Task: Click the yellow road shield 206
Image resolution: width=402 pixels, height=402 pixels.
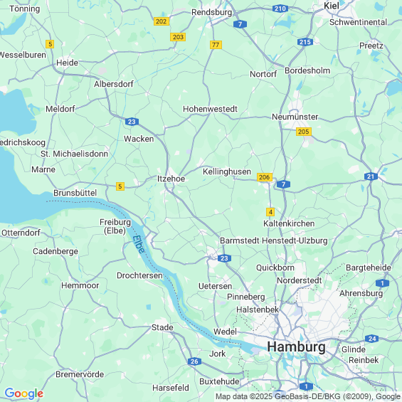Action: [x=265, y=177]
